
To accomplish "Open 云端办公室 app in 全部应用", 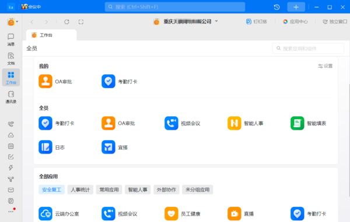I will tap(45, 214).
